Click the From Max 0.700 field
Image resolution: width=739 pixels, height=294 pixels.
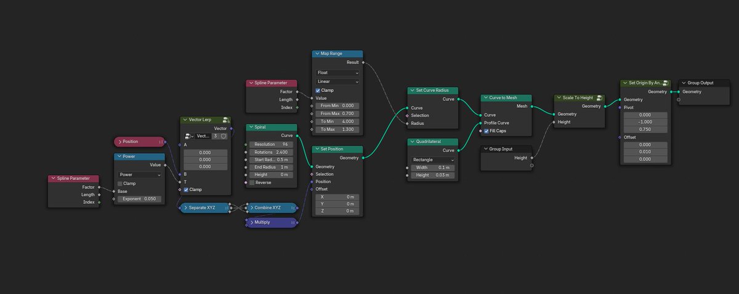[337, 113]
